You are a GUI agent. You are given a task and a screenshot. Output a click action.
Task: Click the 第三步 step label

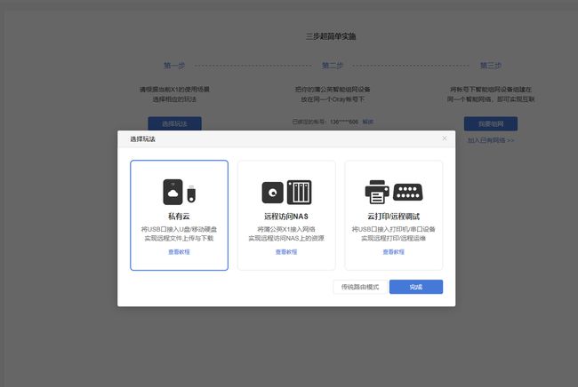pyautogui.click(x=491, y=66)
